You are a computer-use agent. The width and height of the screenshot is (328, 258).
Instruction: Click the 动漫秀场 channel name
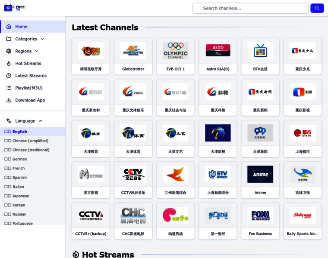[x=176, y=234]
